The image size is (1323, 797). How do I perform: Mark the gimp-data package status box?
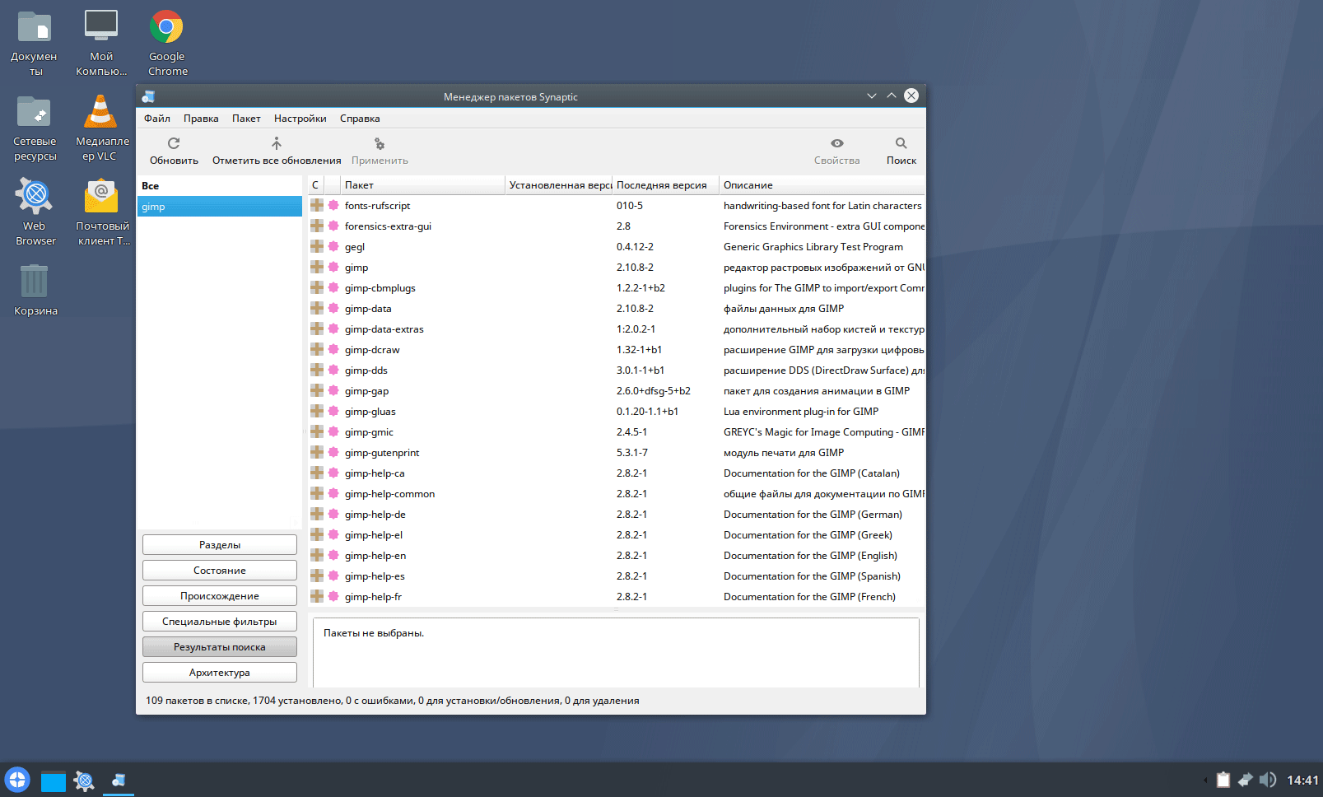pos(317,308)
